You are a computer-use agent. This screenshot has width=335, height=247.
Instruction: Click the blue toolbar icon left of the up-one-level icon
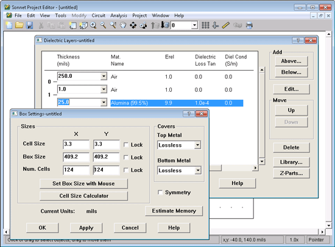coord(143,26)
